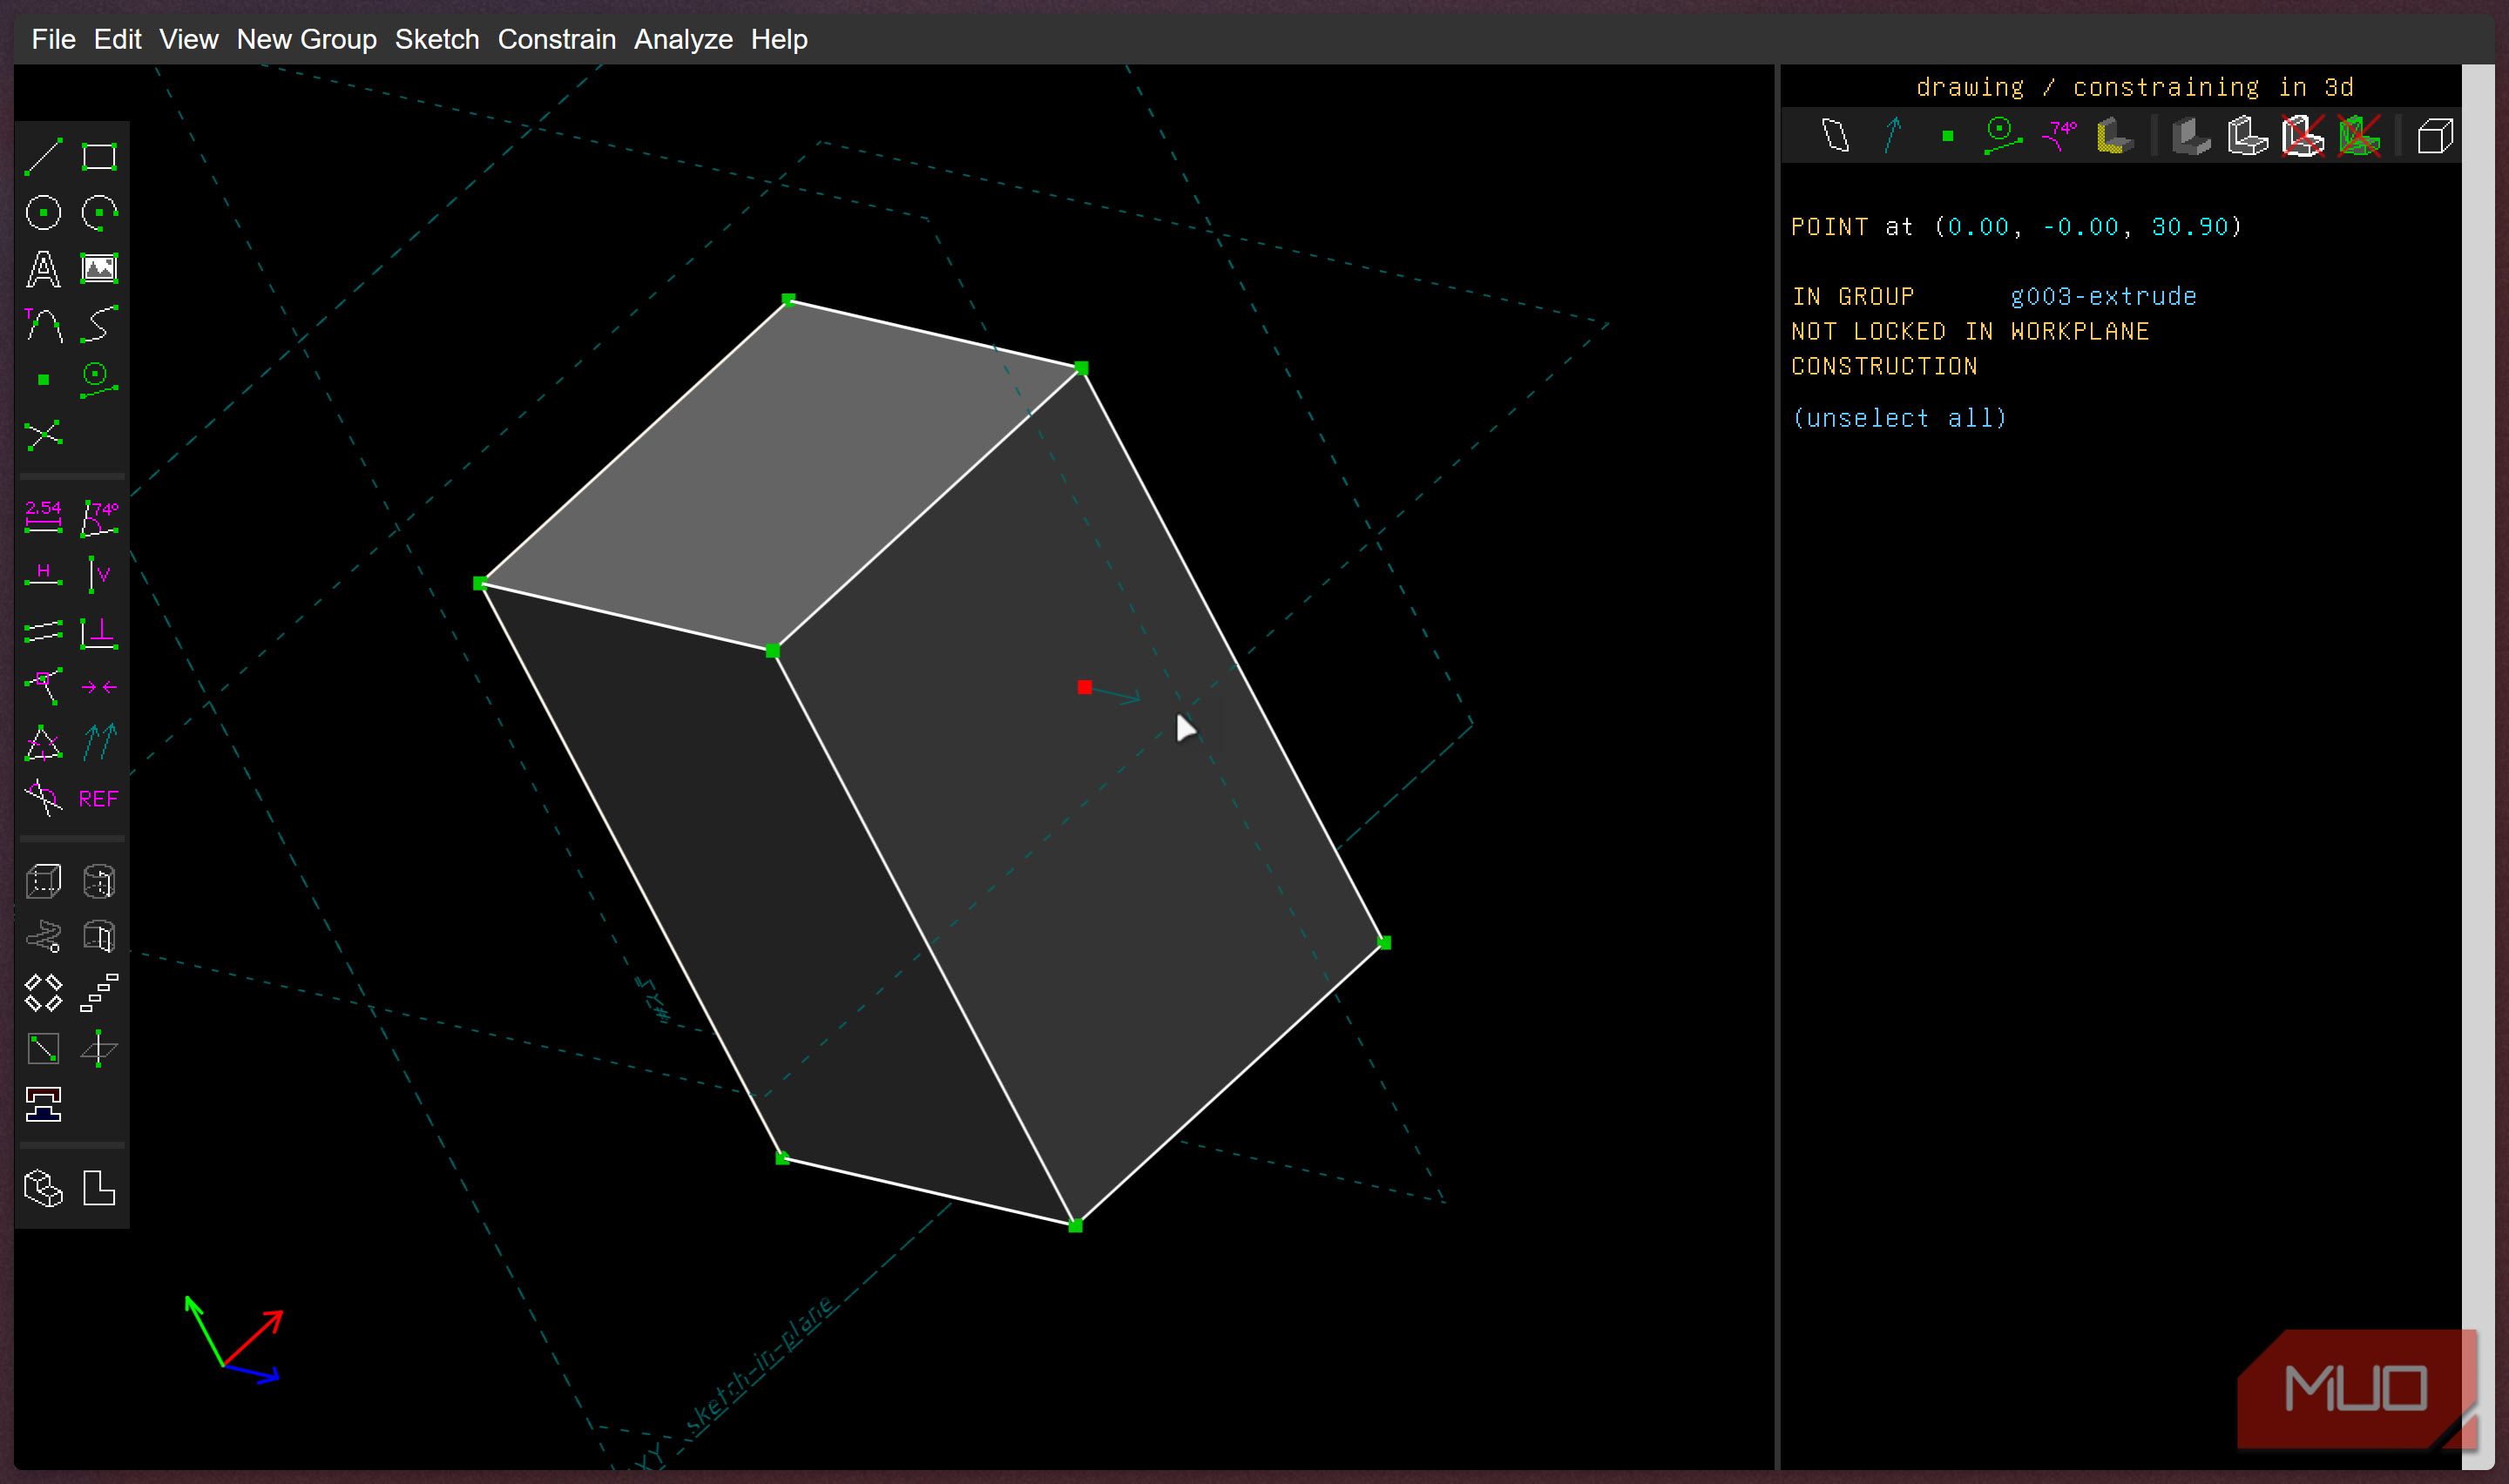Open the Constrain menu
The width and height of the screenshot is (2509, 1484).
click(x=557, y=39)
